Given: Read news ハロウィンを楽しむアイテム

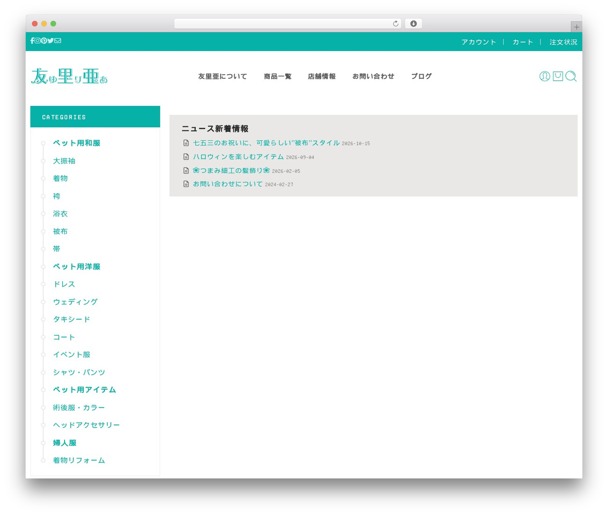Looking at the screenshot, I should tap(238, 157).
